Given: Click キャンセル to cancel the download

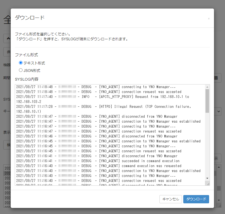Looking at the screenshot, I should (171, 199).
